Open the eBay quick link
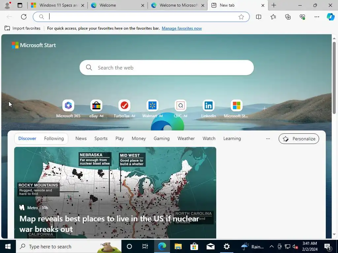Viewport: 338px width, 253px height. tap(96, 109)
